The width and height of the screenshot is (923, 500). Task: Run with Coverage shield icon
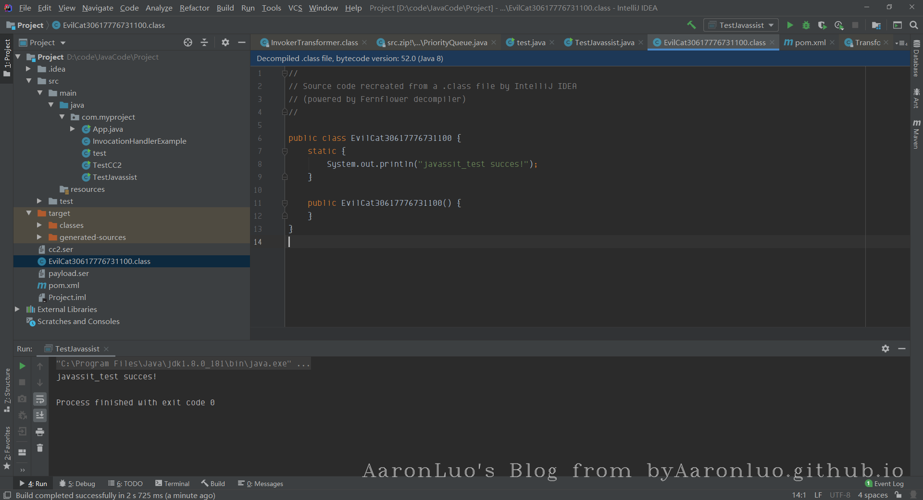[x=823, y=25]
